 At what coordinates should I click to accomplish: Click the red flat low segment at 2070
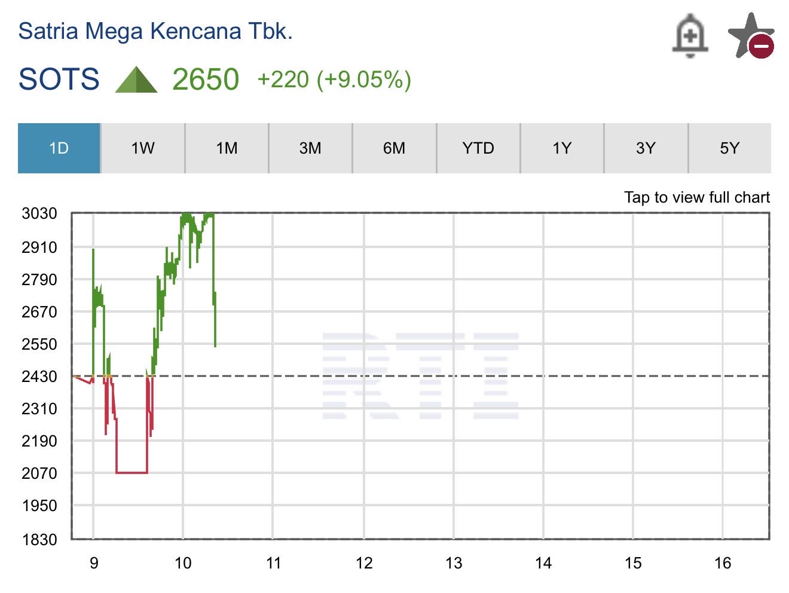(131, 473)
